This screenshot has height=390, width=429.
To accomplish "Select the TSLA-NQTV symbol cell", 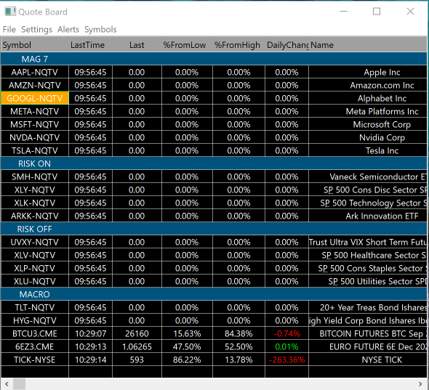I will tap(35, 150).
